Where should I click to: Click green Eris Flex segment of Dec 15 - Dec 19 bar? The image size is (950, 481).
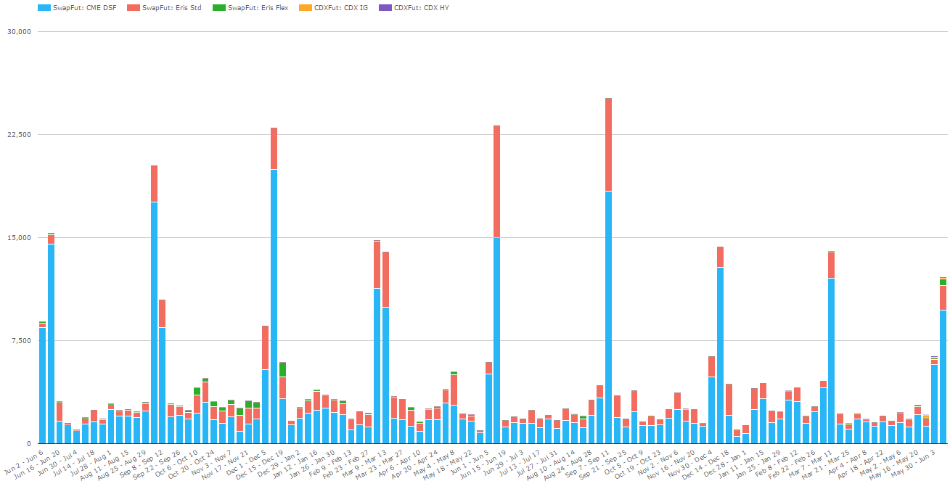[x=282, y=369]
